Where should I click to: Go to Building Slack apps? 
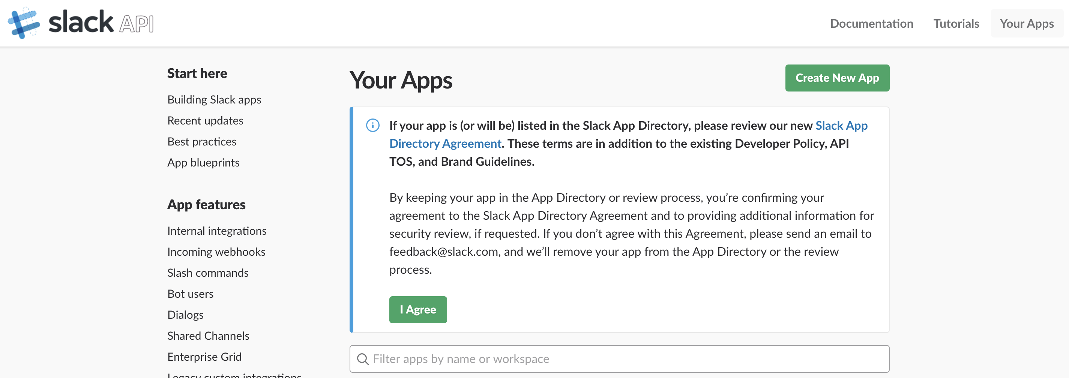(x=214, y=100)
